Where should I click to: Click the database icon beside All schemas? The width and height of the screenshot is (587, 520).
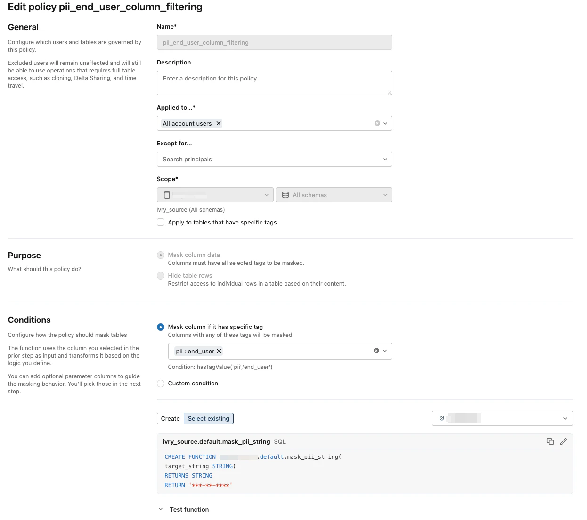pos(285,195)
